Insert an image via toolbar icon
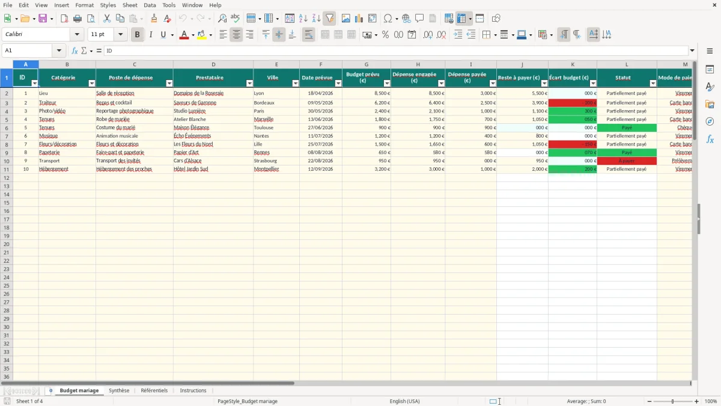The height and width of the screenshot is (406, 721). click(346, 19)
